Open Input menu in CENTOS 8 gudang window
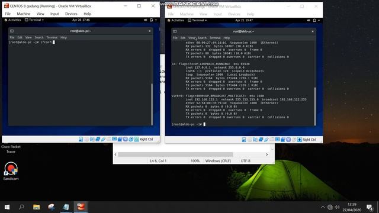 tap(54, 14)
